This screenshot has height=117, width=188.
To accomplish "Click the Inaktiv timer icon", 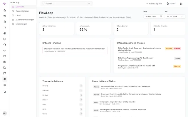I will click(x=168, y=4).
